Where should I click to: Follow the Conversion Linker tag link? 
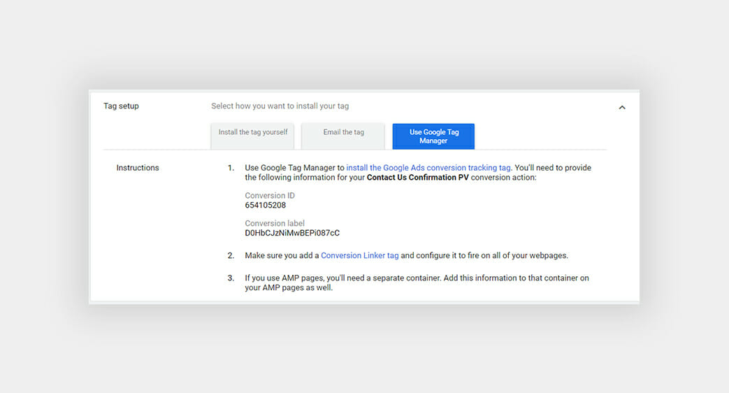click(360, 255)
